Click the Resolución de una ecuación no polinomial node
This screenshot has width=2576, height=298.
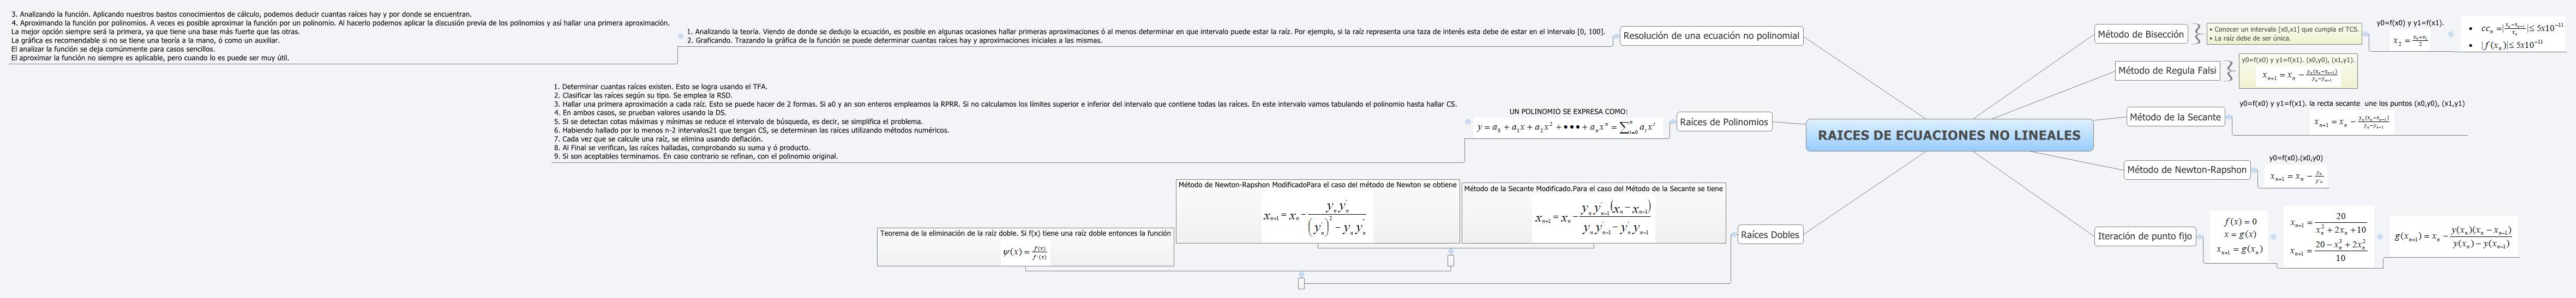coord(1710,36)
